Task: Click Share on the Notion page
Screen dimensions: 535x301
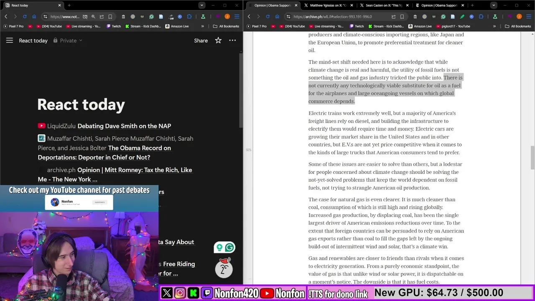Action: [201, 41]
